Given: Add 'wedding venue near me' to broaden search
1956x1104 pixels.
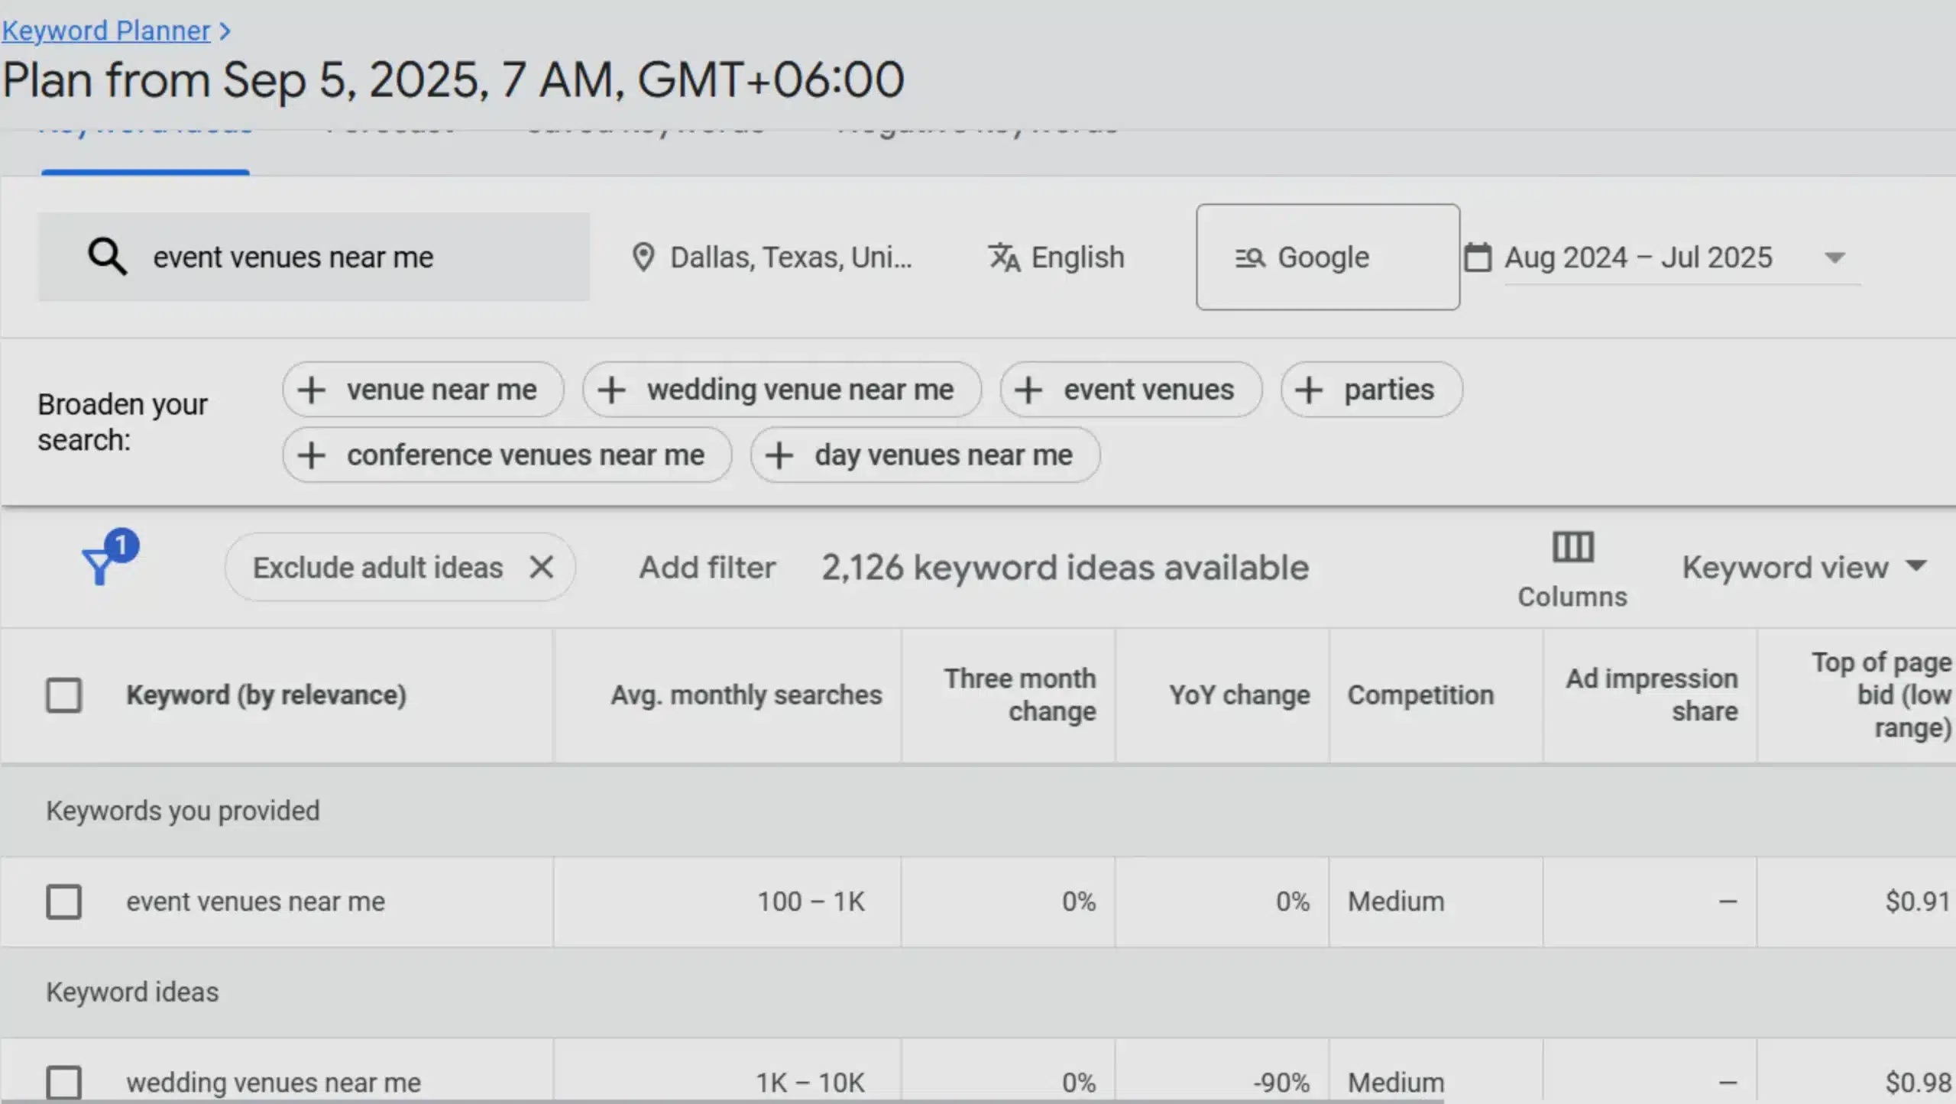Looking at the screenshot, I should [x=782, y=389].
